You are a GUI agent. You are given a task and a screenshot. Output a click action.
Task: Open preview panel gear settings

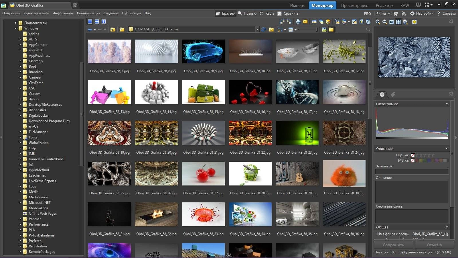[451, 21]
